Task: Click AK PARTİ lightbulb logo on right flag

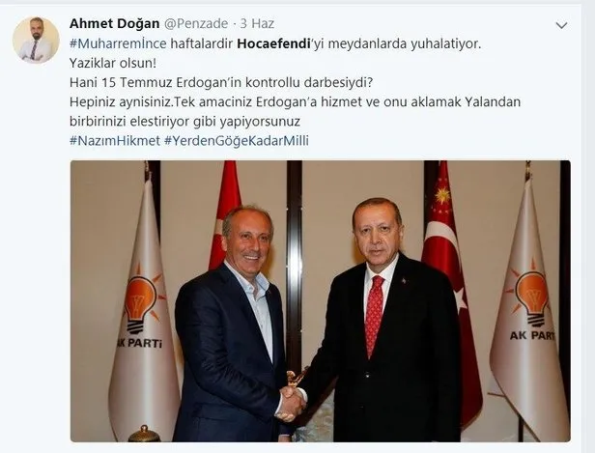Action: (532, 294)
